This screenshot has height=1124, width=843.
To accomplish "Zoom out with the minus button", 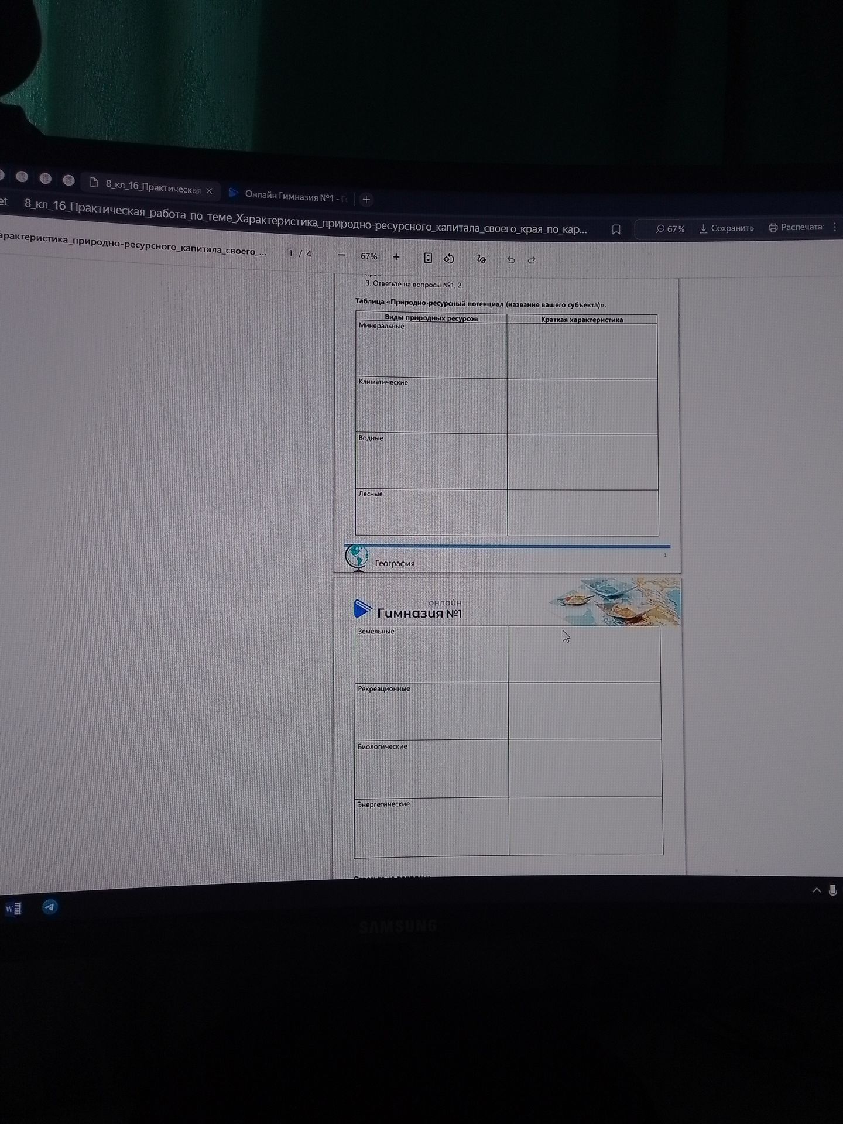I will pyautogui.click(x=342, y=256).
